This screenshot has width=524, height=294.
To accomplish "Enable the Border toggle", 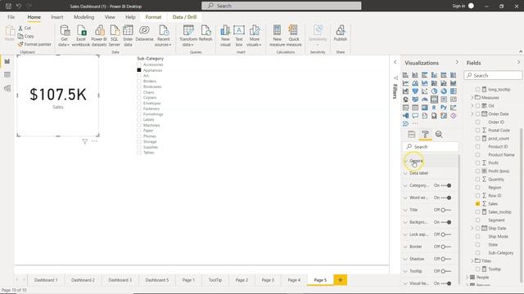I will (445, 247).
